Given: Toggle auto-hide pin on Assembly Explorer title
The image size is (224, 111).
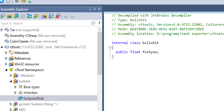Looking at the screenshot, I should pos(94,9).
